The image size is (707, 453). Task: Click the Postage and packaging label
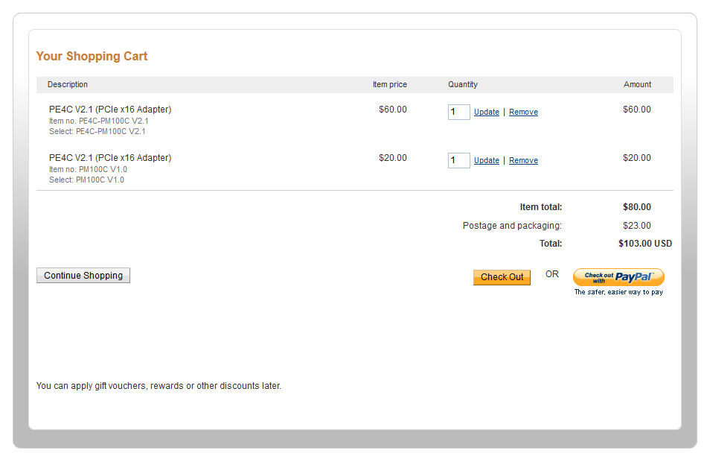(512, 225)
